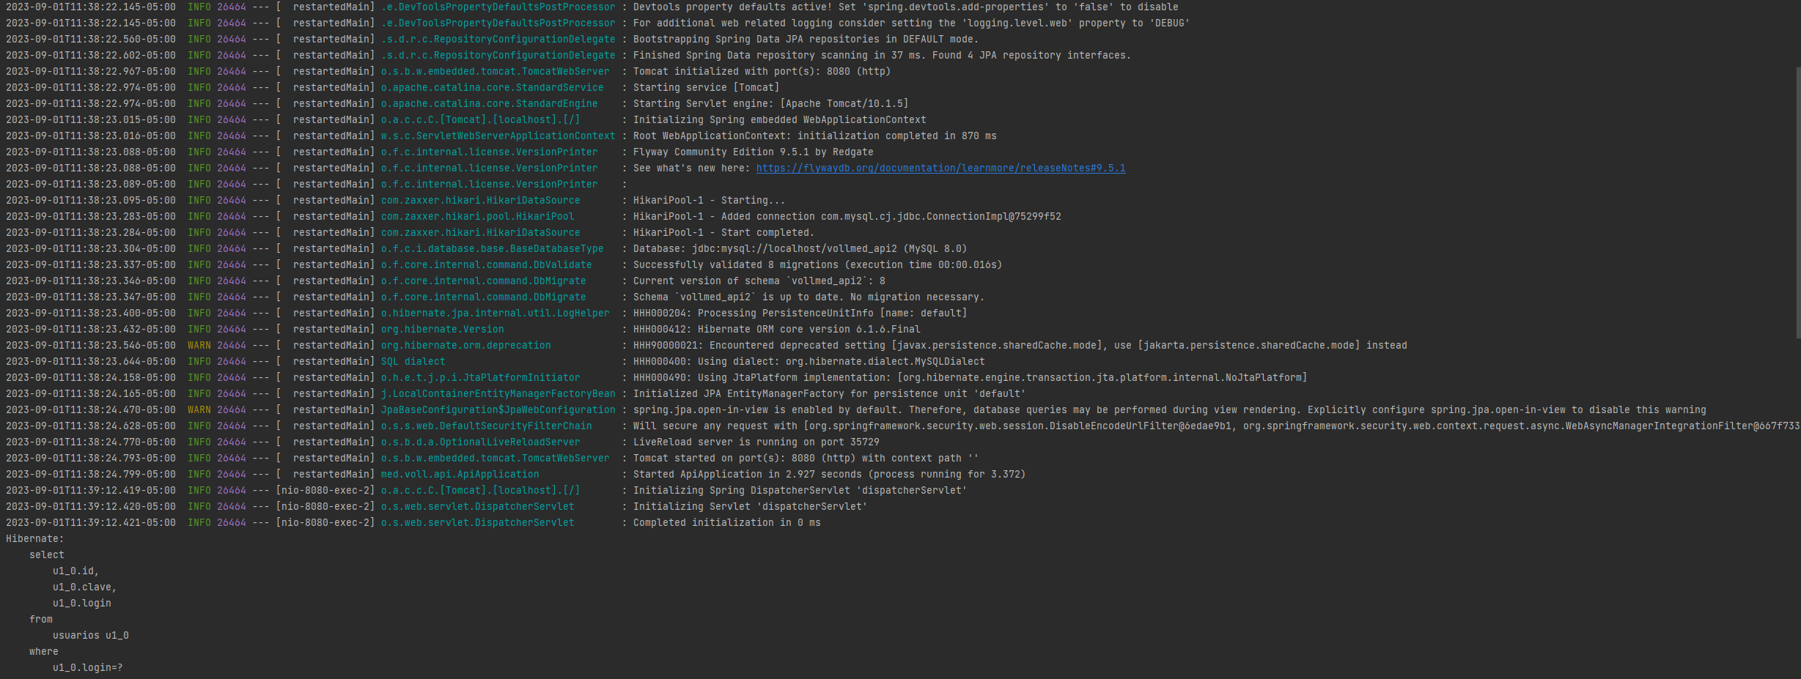Click 'Root WebApplicationContext: initialization completed' message
The height and width of the screenshot is (679, 1801).
tap(814, 136)
